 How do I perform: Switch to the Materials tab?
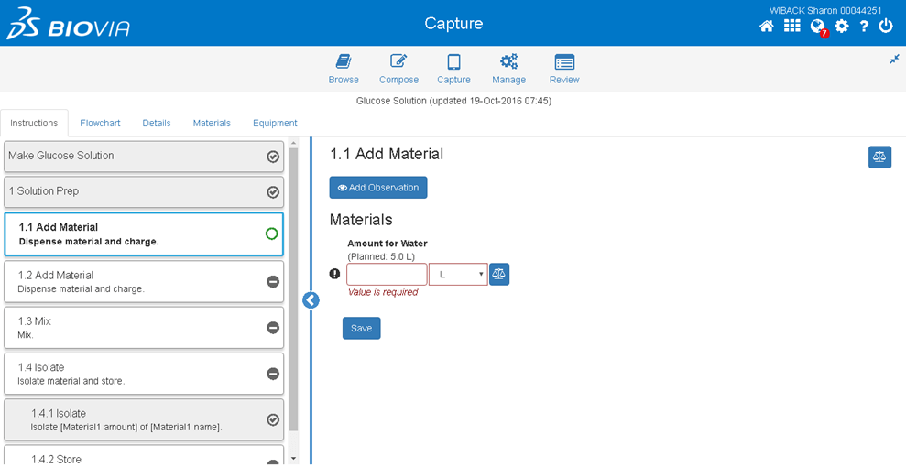coord(212,123)
